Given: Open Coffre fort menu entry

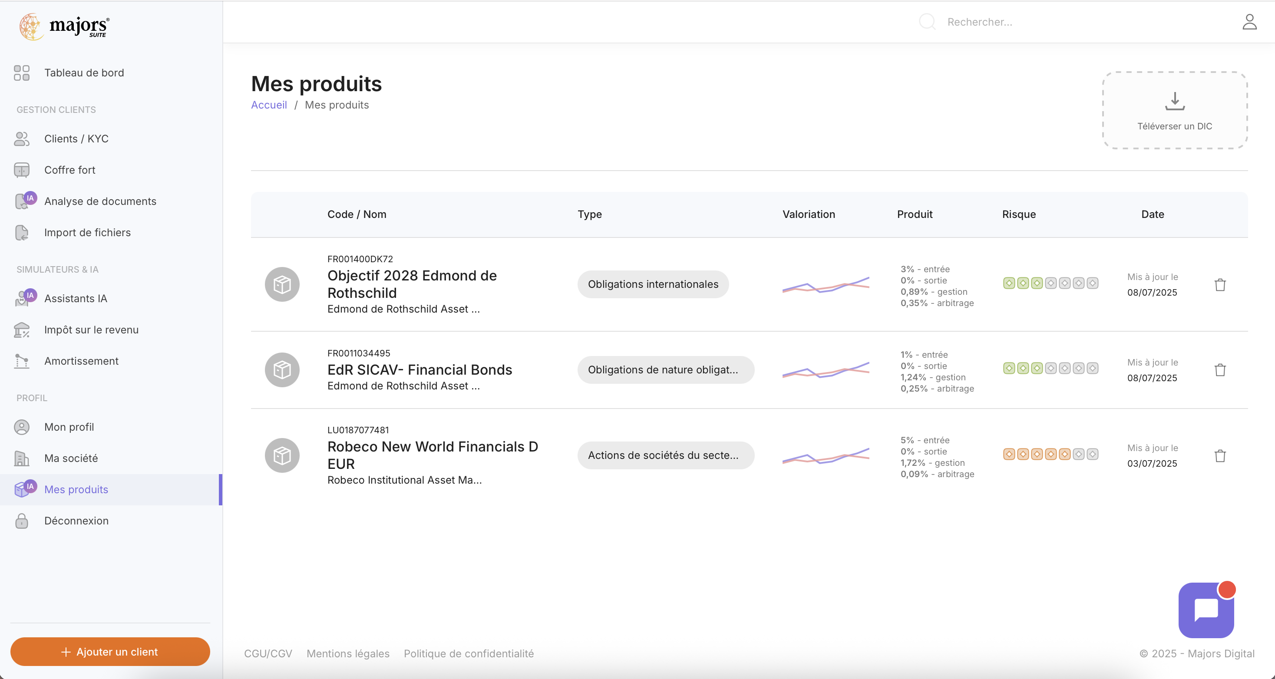Looking at the screenshot, I should [70, 170].
